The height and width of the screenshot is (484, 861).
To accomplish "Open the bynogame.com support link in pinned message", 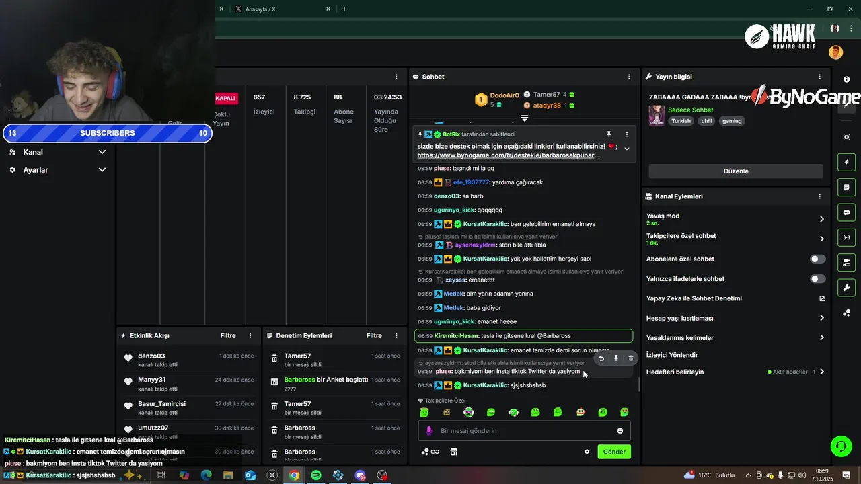I will (509, 155).
